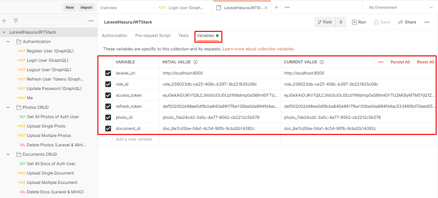Click the Initial Value info icon
This screenshot has width=438, height=198.
pos(195,62)
